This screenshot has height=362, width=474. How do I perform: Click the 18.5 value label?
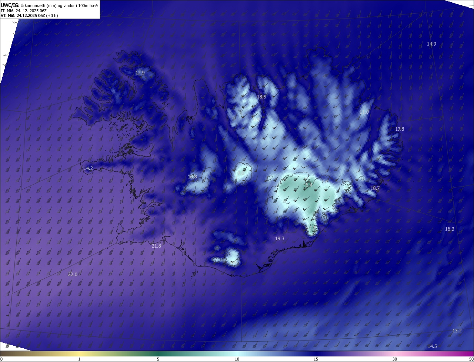click(261, 97)
